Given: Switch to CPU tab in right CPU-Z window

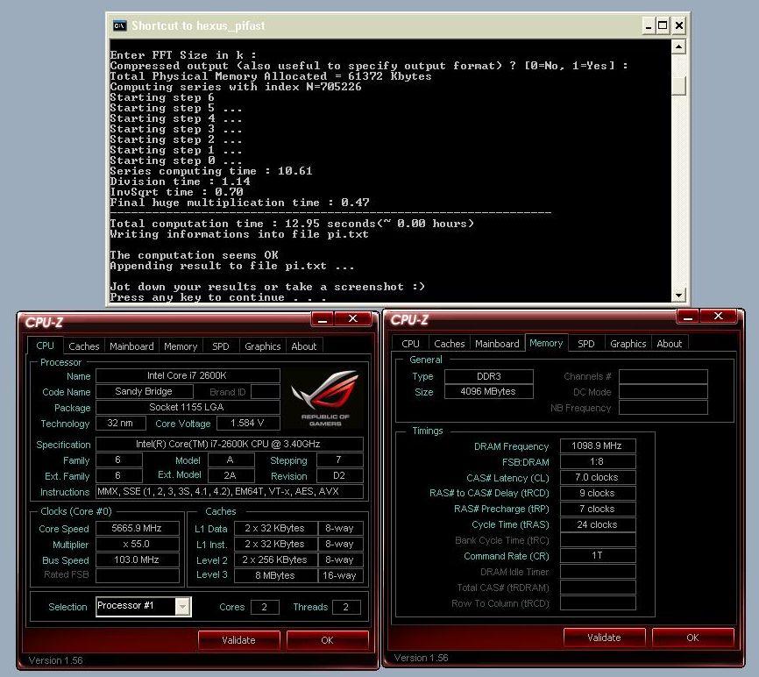Looking at the screenshot, I should pos(410,344).
